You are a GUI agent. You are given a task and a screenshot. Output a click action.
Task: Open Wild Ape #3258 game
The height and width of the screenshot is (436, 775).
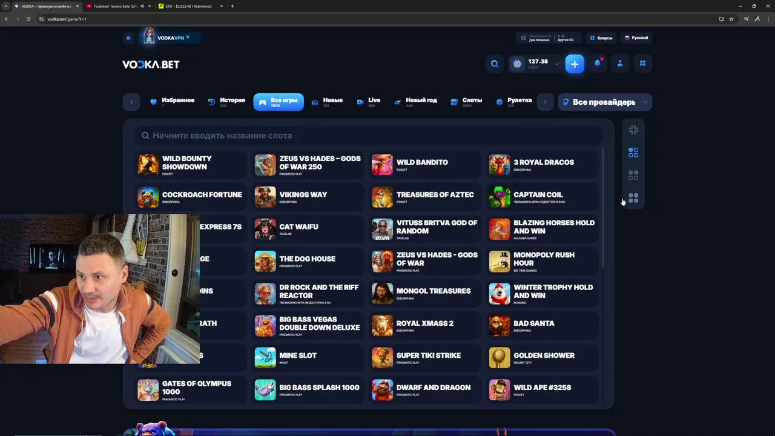pos(542,390)
